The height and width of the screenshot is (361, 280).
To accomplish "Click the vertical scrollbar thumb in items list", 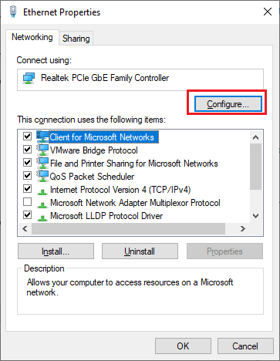I will pyautogui.click(x=255, y=167).
